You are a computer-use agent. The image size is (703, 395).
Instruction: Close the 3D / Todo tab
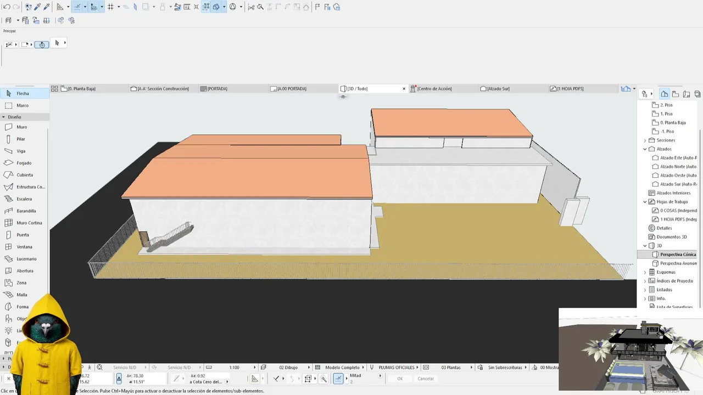click(x=404, y=88)
